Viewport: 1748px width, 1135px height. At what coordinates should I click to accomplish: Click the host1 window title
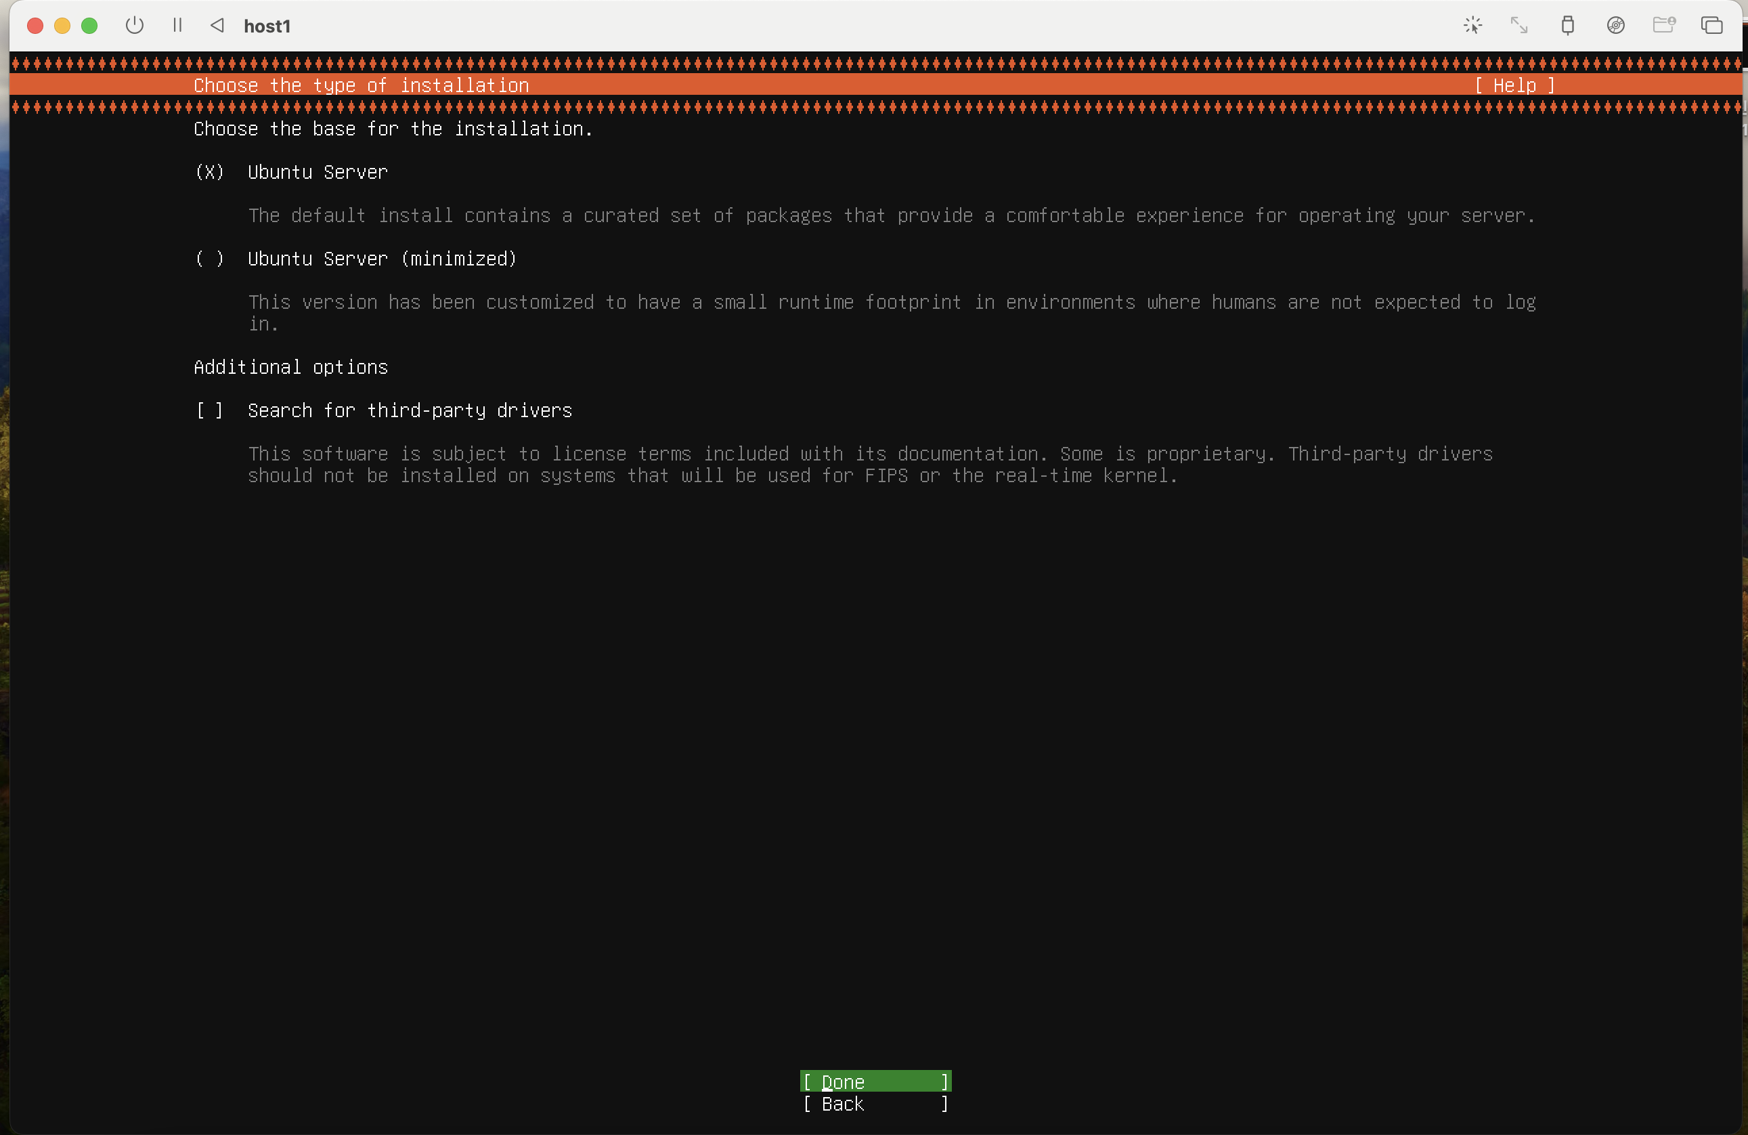pos(267,26)
